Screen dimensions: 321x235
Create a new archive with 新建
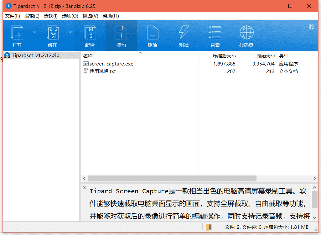(x=90, y=33)
